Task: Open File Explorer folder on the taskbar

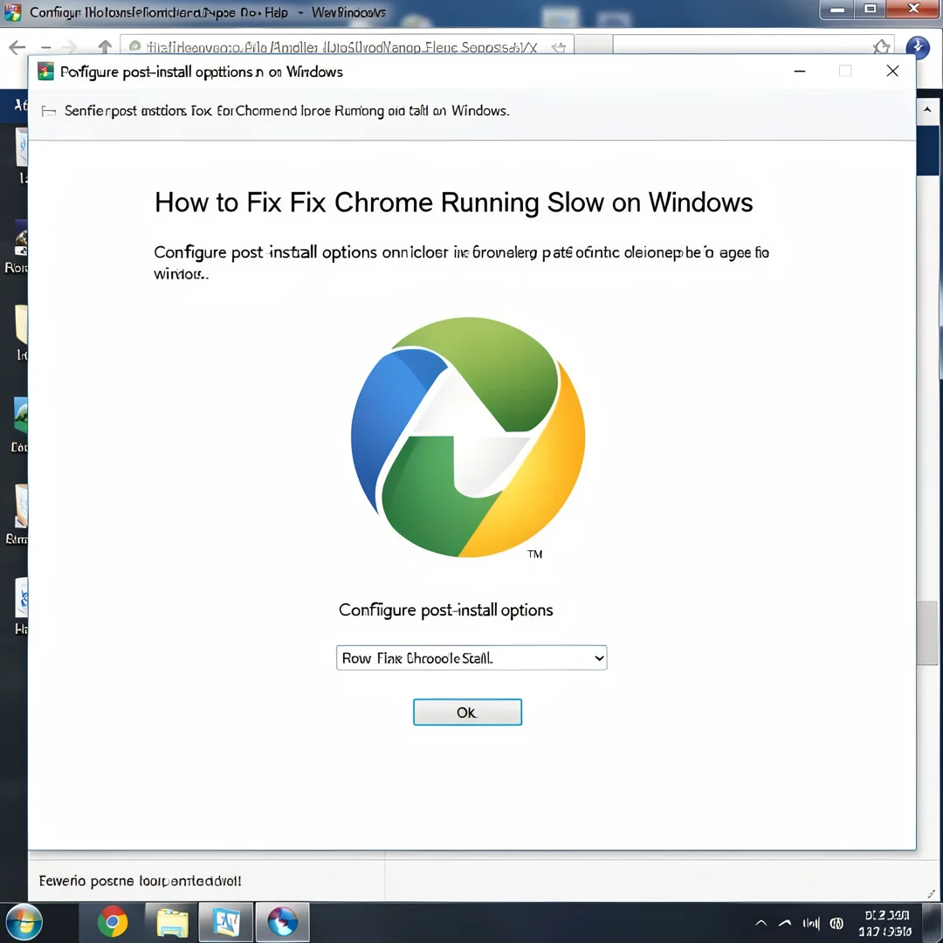Action: click(x=173, y=923)
